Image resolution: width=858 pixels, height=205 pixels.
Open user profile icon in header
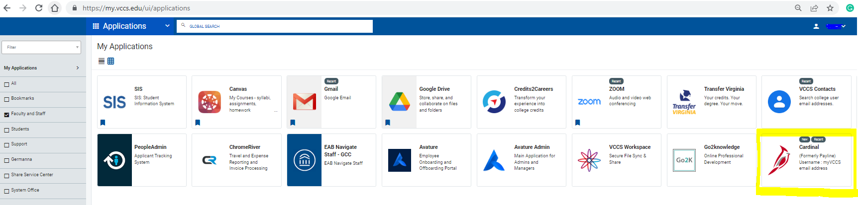click(816, 26)
